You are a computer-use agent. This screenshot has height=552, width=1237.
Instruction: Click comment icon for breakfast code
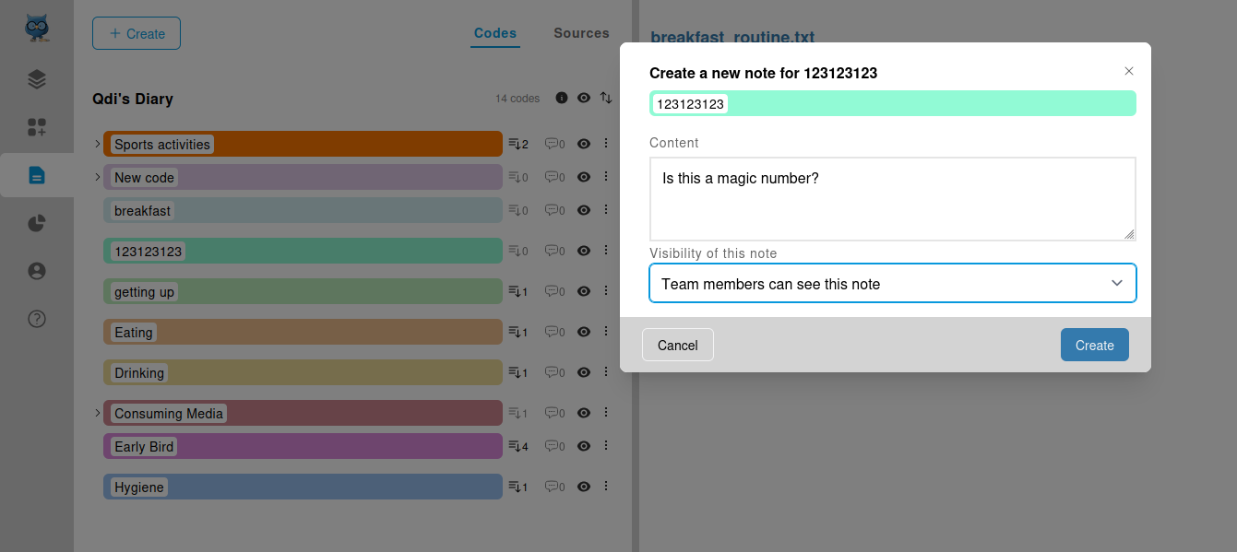coord(554,210)
